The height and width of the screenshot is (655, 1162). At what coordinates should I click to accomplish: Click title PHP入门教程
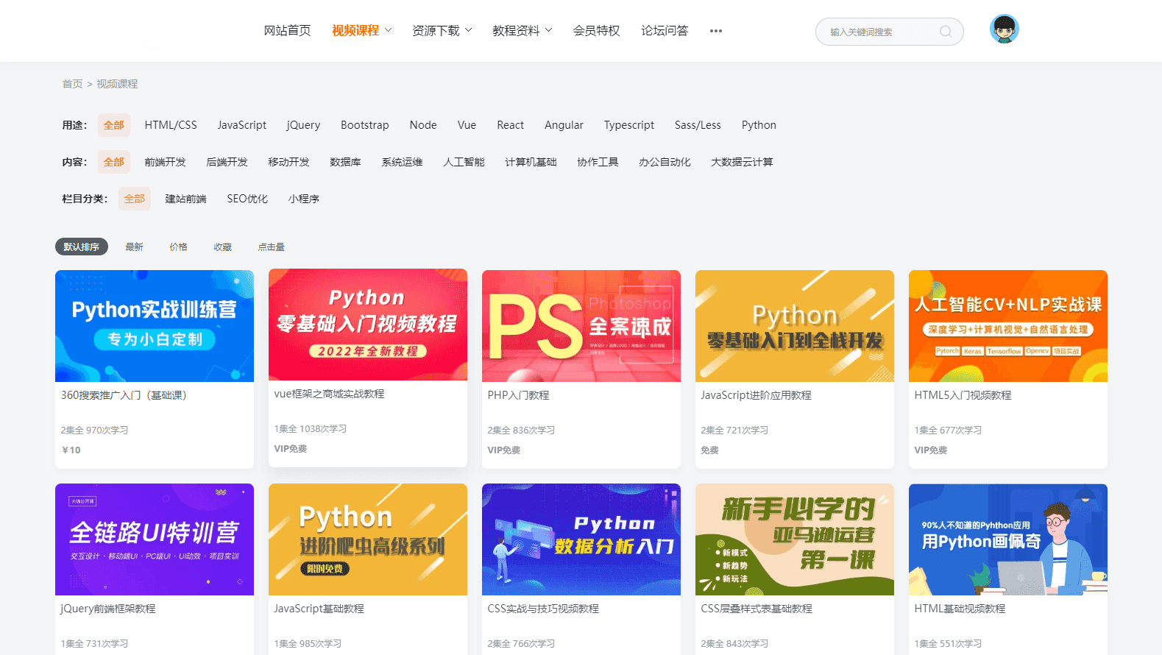[x=518, y=395]
